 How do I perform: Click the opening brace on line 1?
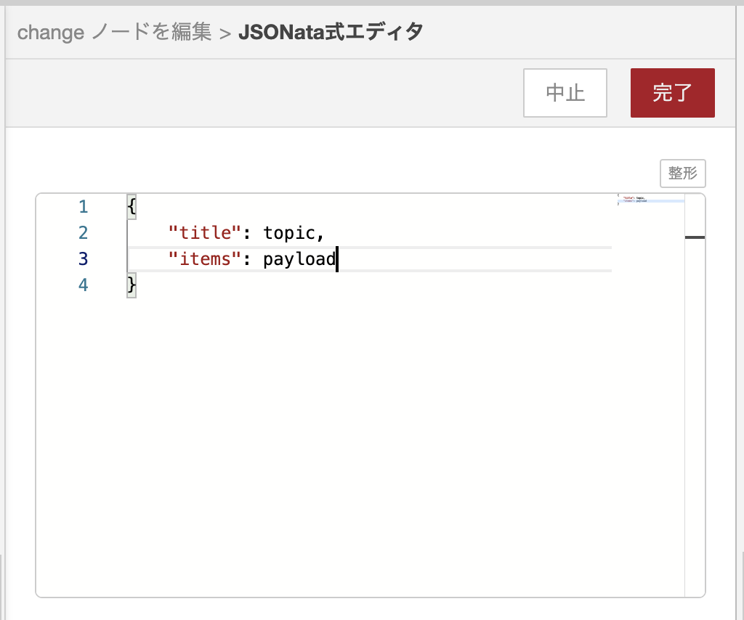point(132,207)
